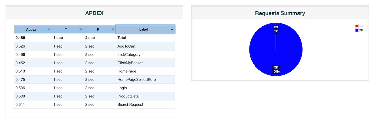The image size is (375, 123).
Task: Click the Label column ascending sort arrow
Action: (172, 30)
